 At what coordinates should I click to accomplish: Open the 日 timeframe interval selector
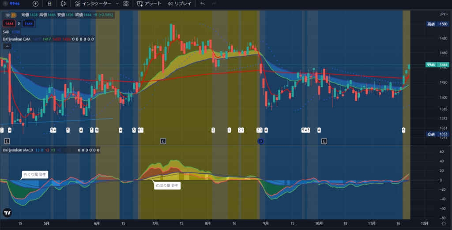(49, 4)
